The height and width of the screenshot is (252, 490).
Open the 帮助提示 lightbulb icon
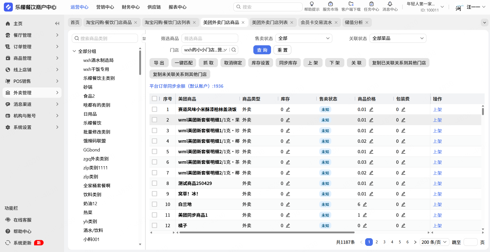point(312,4)
